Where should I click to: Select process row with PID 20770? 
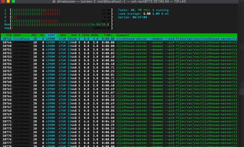[x=119, y=118]
